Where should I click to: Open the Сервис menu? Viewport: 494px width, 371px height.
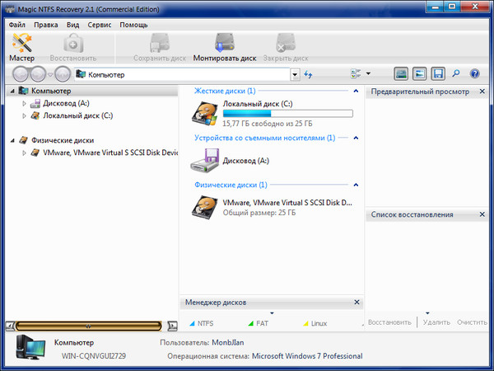click(x=100, y=25)
